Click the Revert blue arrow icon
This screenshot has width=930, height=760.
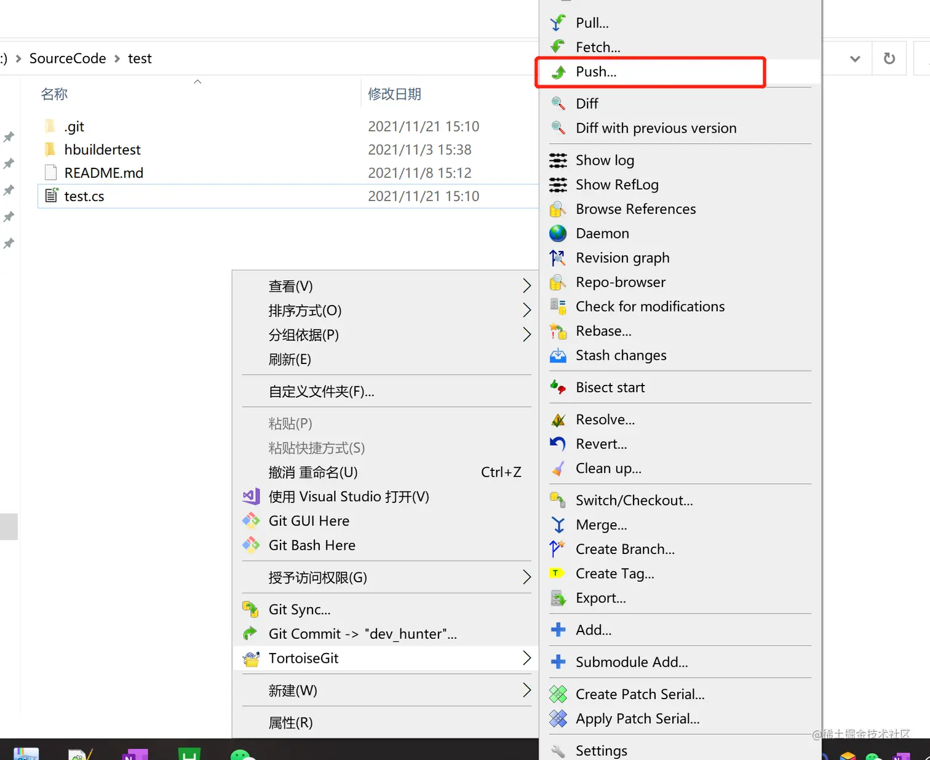pos(558,444)
